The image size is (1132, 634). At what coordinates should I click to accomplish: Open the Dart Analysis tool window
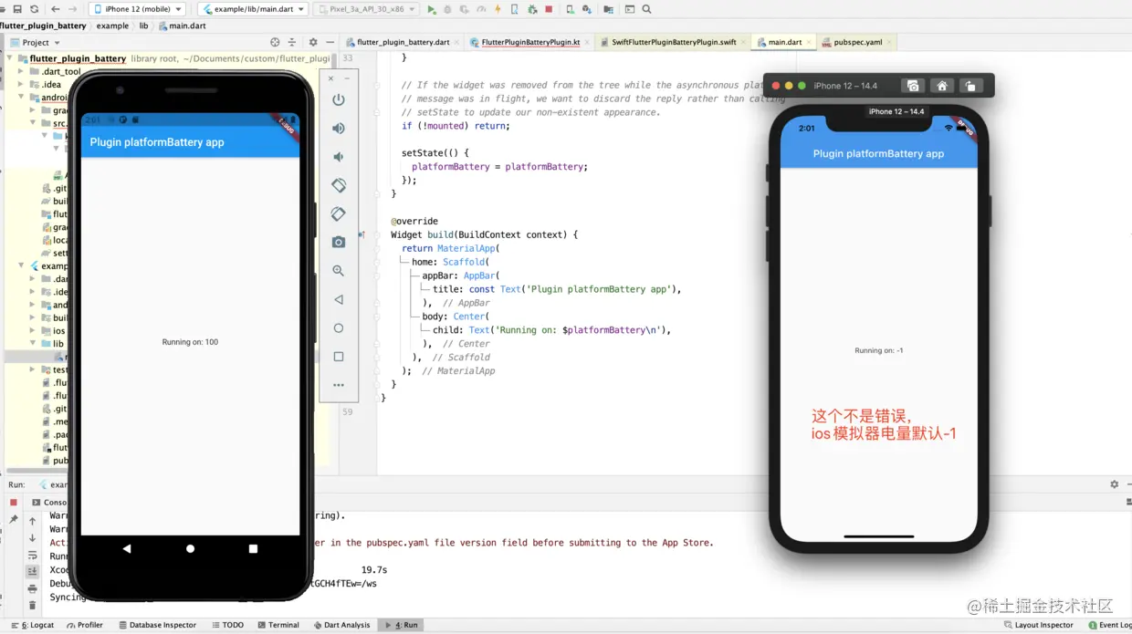click(342, 625)
